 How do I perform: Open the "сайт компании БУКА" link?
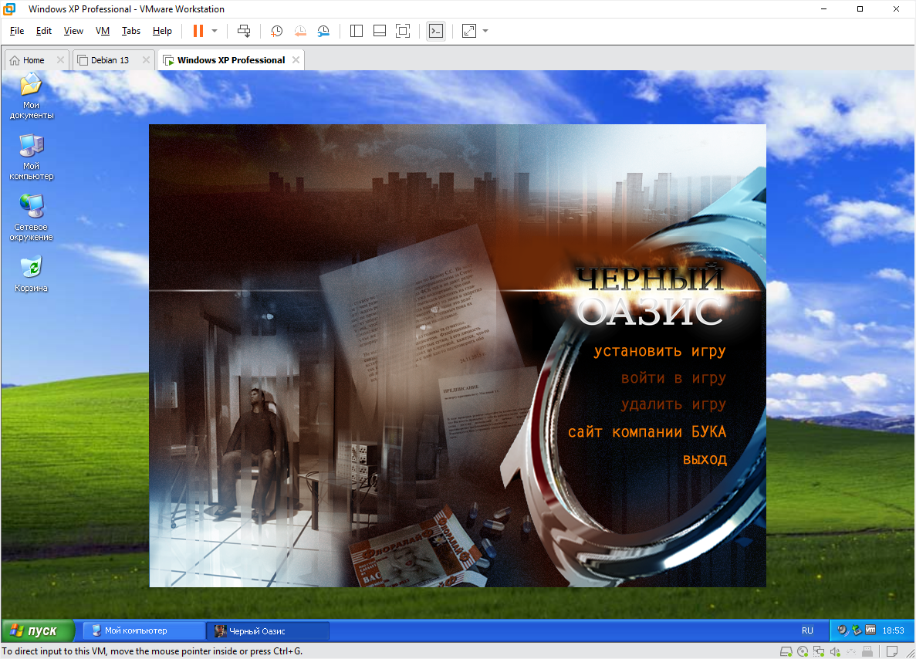647,432
